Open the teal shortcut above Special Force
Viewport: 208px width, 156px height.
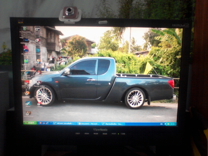28,104
